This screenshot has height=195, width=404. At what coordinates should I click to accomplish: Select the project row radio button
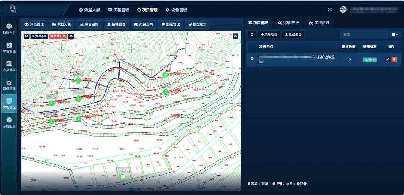[252, 59]
